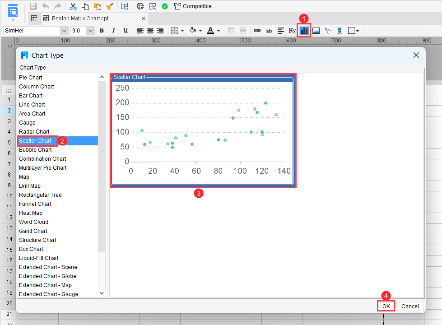The height and width of the screenshot is (325, 442).
Task: Click the Copy icon
Action: tap(85, 6)
